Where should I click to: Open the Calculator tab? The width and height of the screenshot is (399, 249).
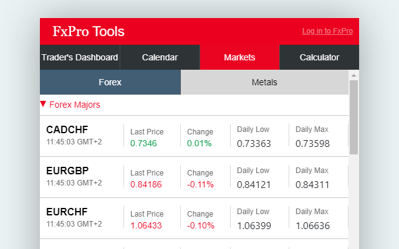coord(319,57)
